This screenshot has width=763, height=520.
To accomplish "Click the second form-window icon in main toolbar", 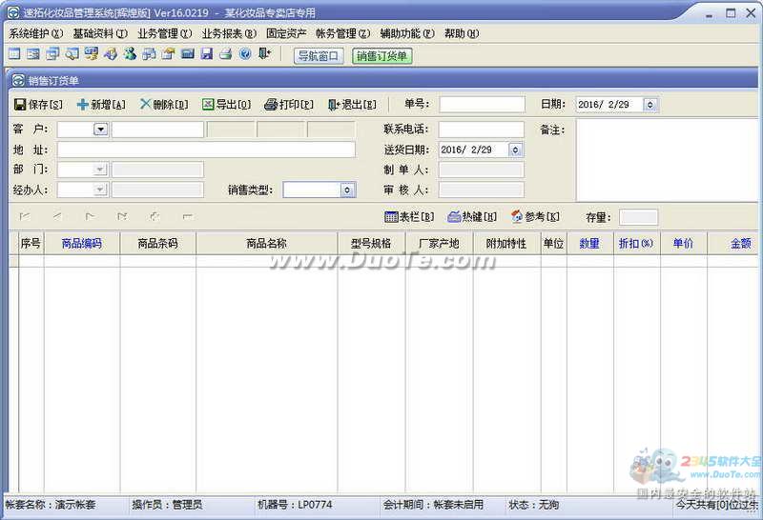I will pos(33,54).
